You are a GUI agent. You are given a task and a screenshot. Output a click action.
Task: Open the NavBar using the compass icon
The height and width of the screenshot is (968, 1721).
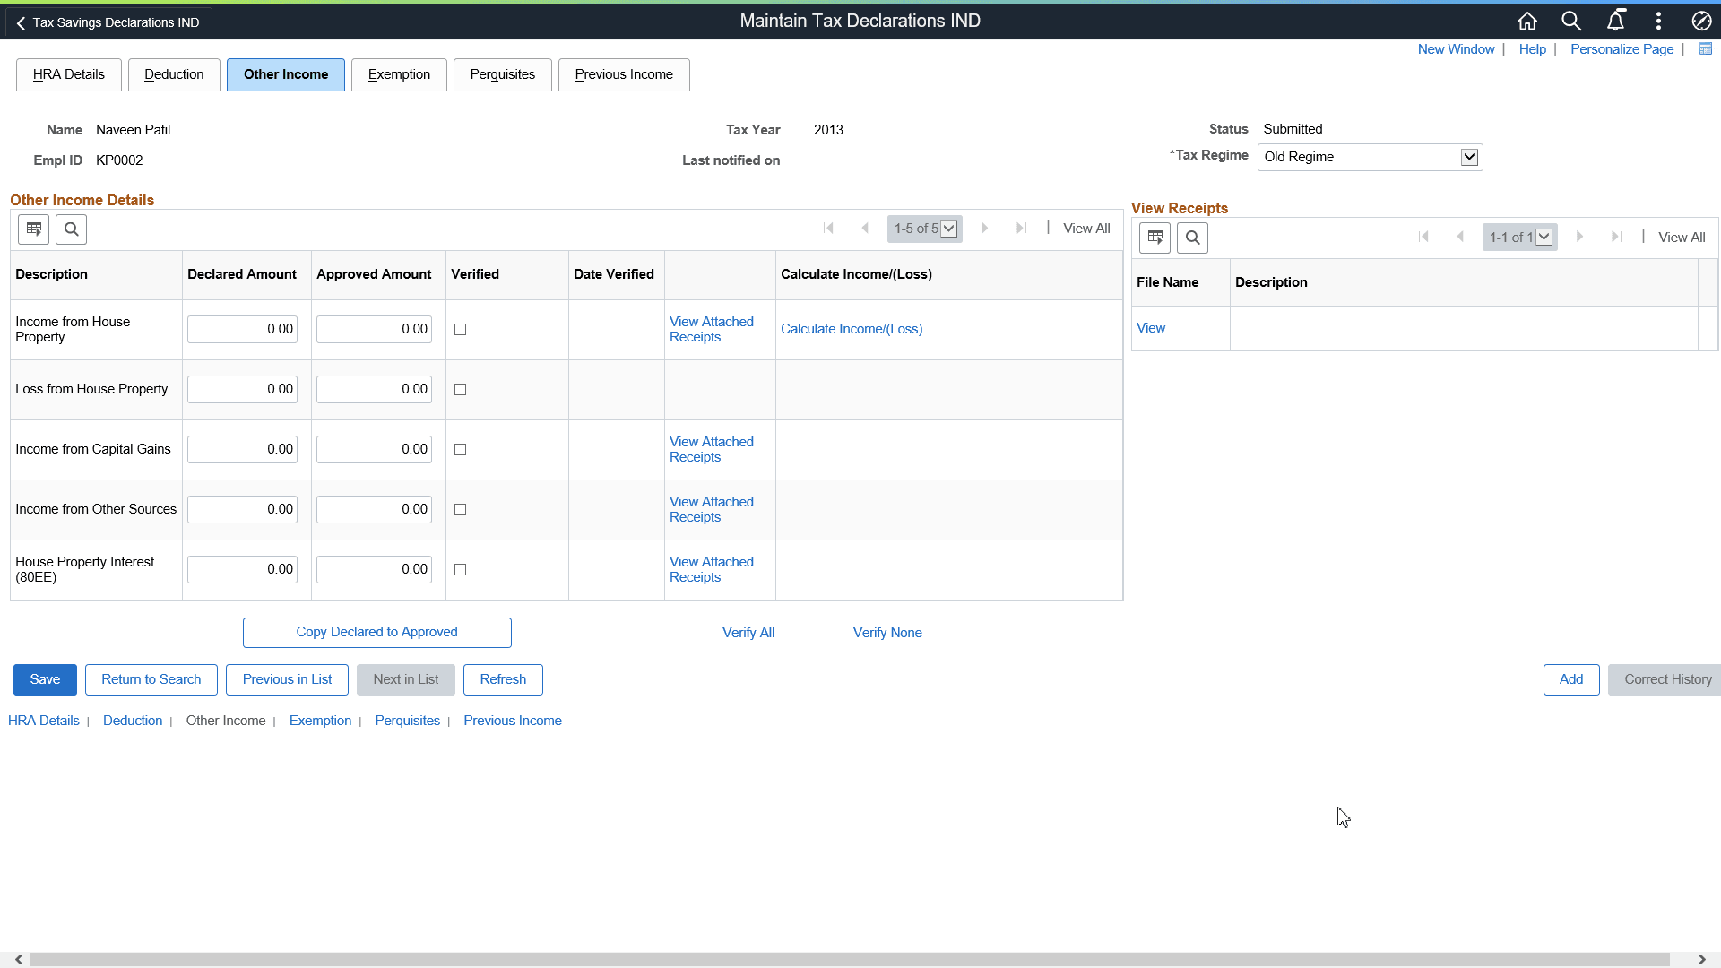(1702, 21)
